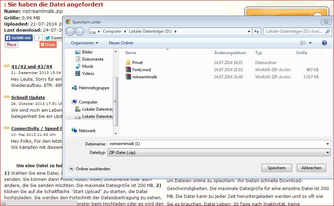Screen dimensions: 334x206
Task: Click the Dateiordner type cell
Action: 266,63
